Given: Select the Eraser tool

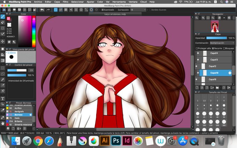Looking at the screenshot, I should coord(2,22).
